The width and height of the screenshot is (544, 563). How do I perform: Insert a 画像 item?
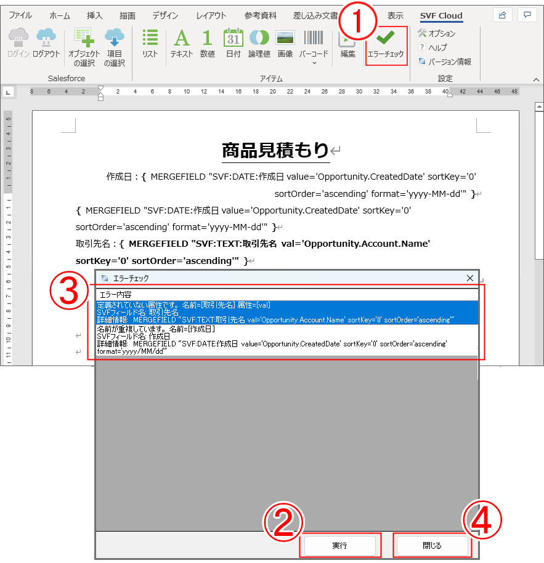[x=285, y=43]
